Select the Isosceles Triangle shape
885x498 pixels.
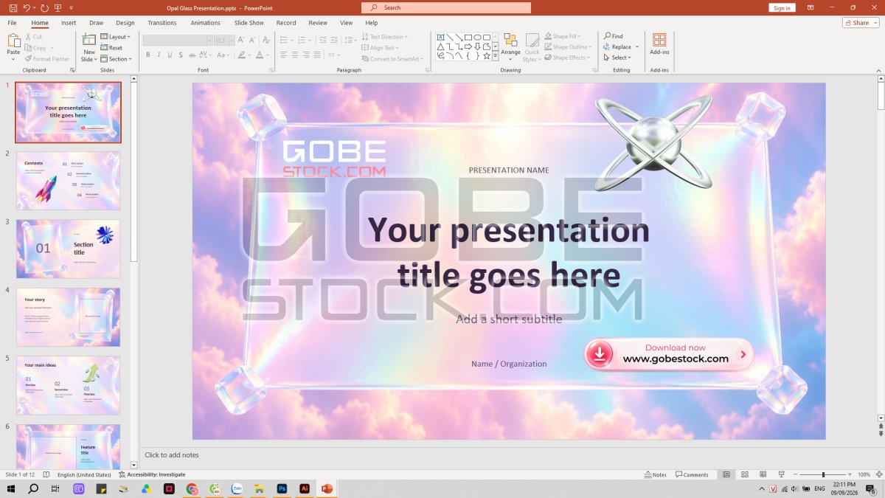[x=440, y=46]
